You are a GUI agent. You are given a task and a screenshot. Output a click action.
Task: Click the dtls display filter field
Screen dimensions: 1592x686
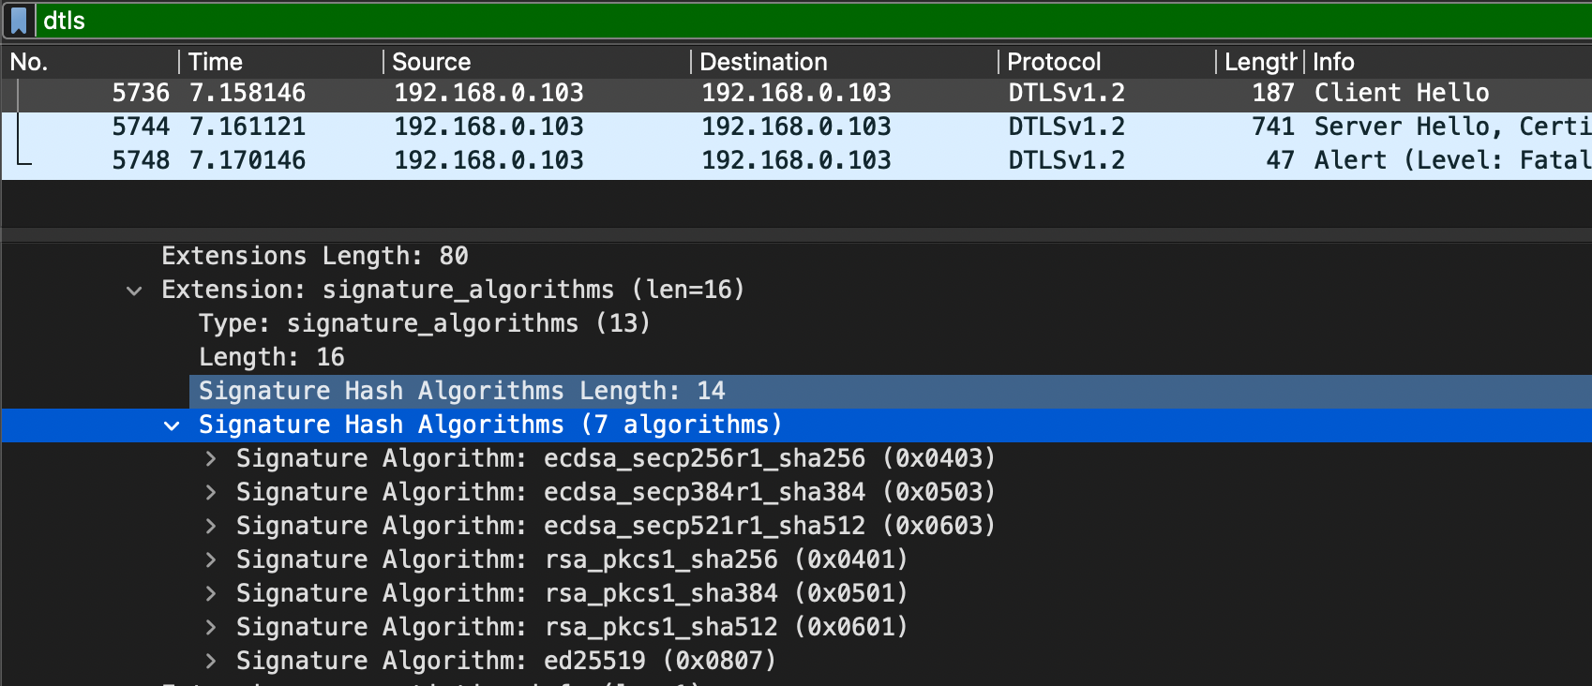coord(812,21)
